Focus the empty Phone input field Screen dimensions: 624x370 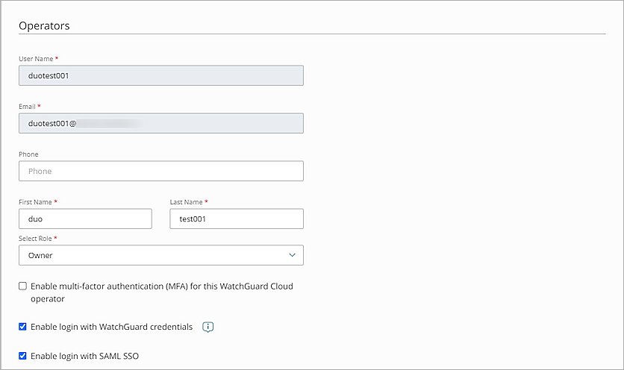point(160,171)
